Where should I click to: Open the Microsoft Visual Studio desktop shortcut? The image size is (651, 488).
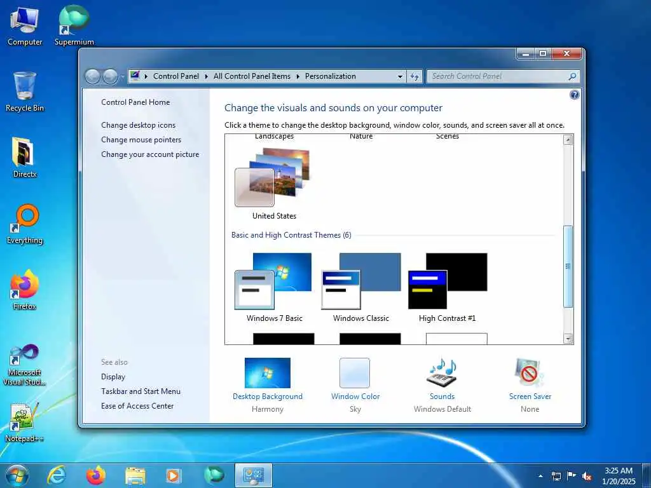pyautogui.click(x=25, y=365)
